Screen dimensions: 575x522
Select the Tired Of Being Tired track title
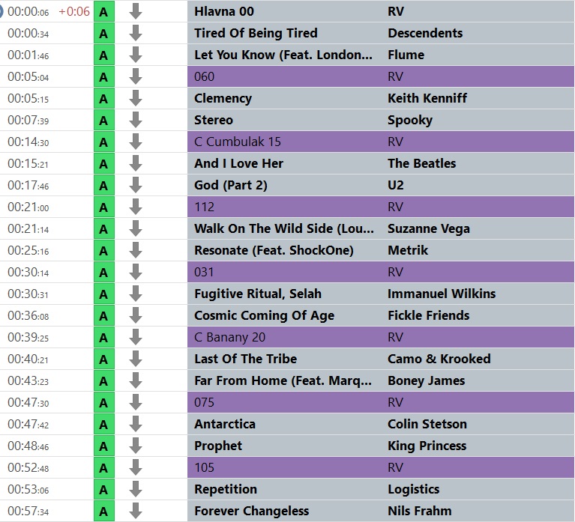pos(256,33)
